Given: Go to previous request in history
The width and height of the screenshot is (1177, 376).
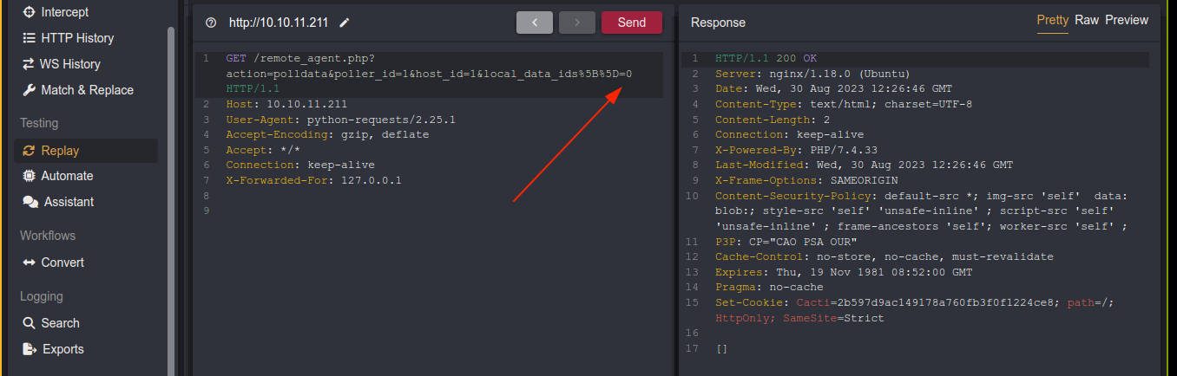Looking at the screenshot, I should [535, 23].
